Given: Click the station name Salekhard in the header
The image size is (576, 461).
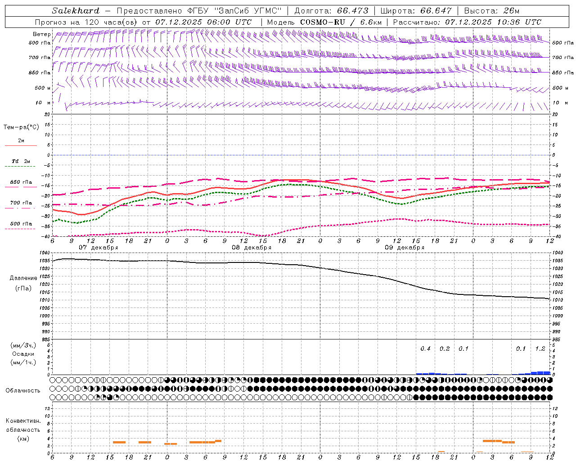Looking at the screenshot, I should click(x=76, y=11).
